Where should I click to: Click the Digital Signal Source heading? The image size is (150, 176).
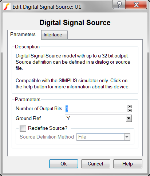75,23
